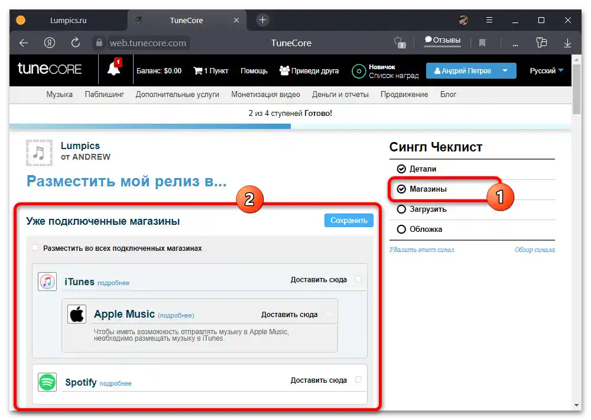Open the Продвижение menu

(404, 94)
